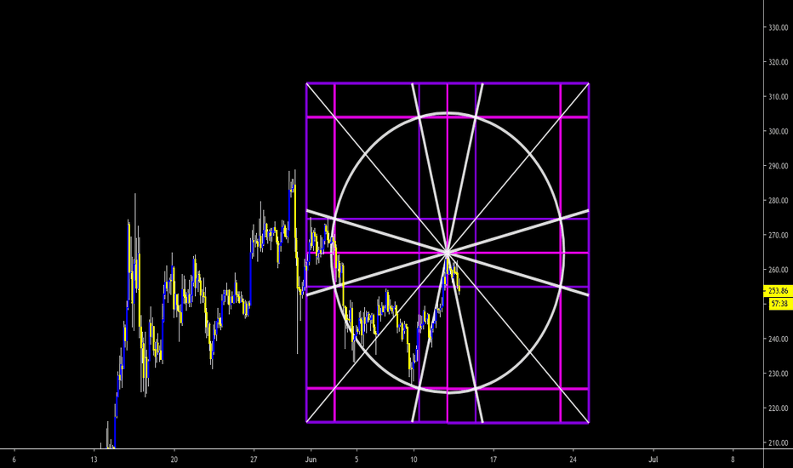The image size is (793, 468).
Task: Click the 320.00 price axis label
Action: point(779,62)
